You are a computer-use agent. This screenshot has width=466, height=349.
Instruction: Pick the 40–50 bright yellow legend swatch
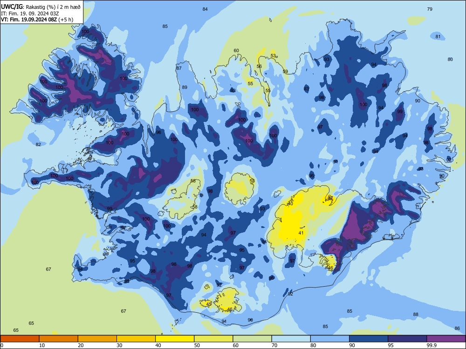[175, 339]
